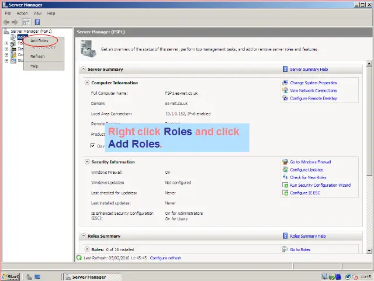Screen dimensions: 374x281
Task: Click the Server Manager root node icon in tree
Action: tap(6, 31)
